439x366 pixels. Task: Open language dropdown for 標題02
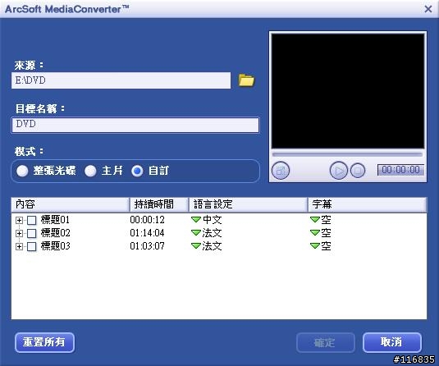196,233
